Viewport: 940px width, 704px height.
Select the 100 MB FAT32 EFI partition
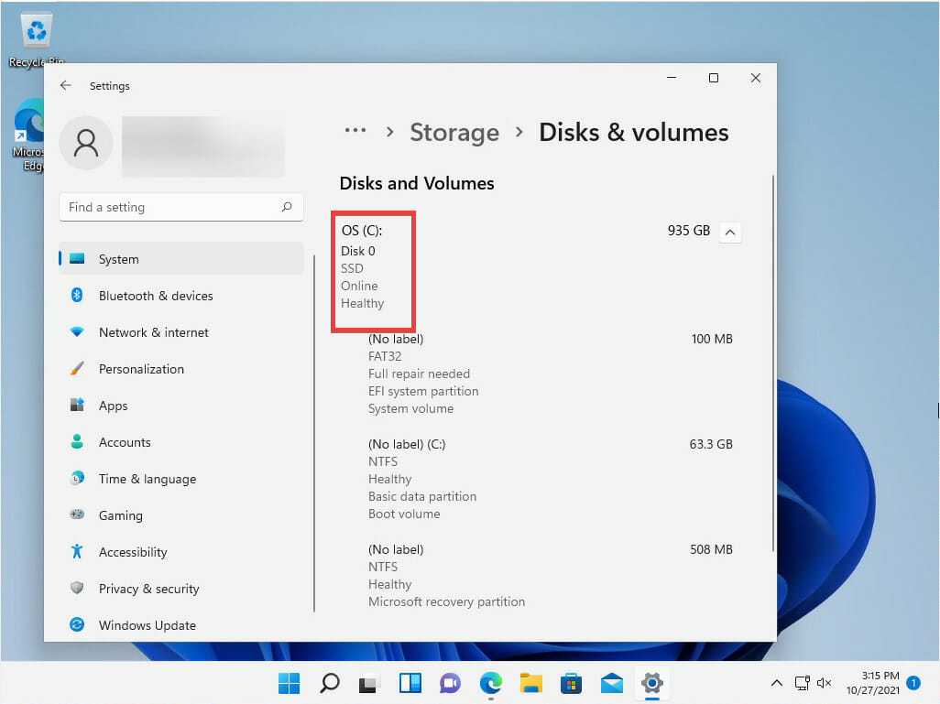(x=551, y=374)
